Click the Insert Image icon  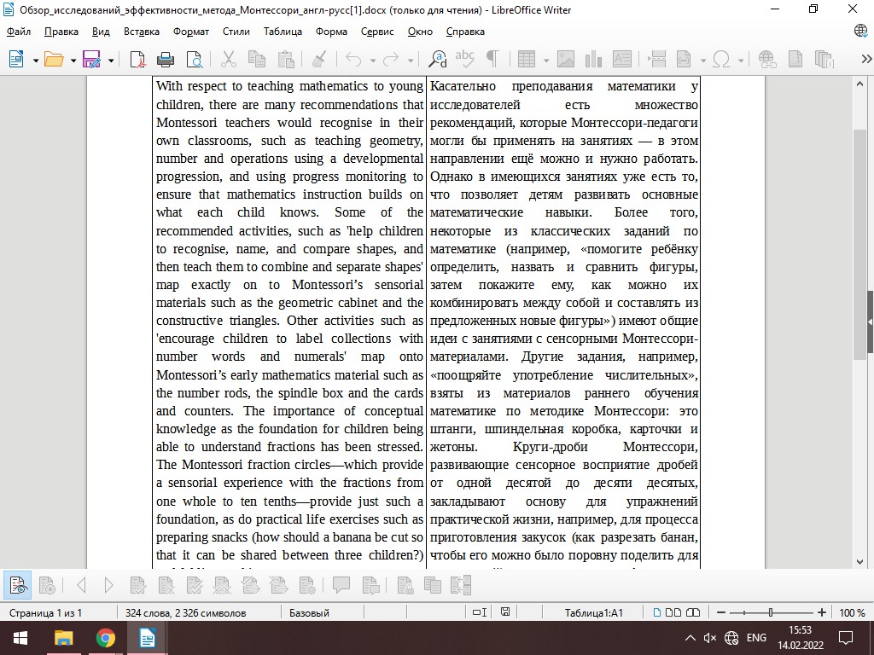pyautogui.click(x=565, y=59)
